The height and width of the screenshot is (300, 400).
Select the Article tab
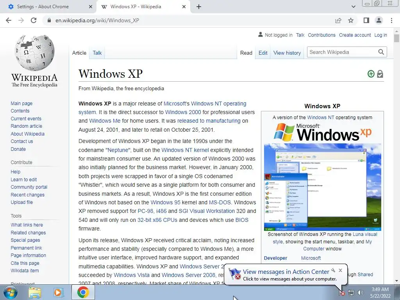click(79, 53)
